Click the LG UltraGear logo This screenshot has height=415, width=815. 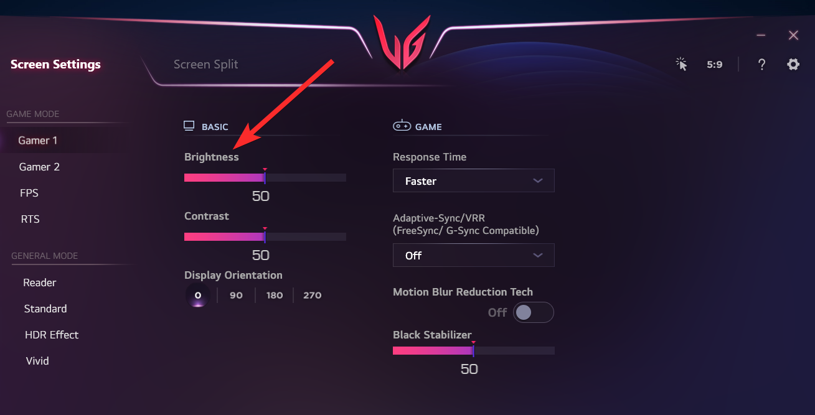pyautogui.click(x=402, y=40)
